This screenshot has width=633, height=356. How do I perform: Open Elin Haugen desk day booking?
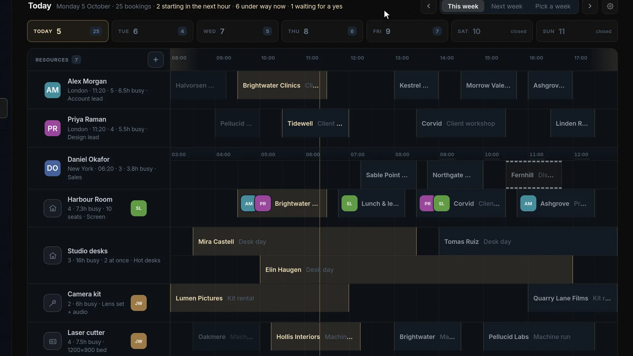pos(416,269)
